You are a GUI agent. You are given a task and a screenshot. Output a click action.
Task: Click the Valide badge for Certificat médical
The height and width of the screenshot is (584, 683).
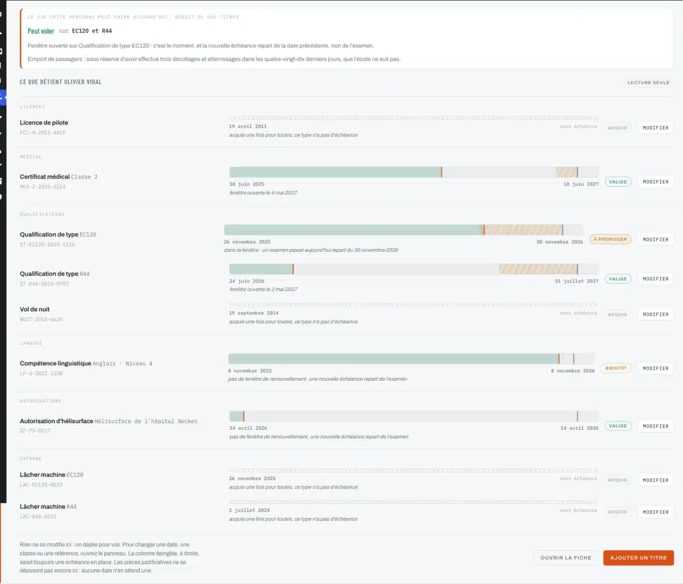618,182
